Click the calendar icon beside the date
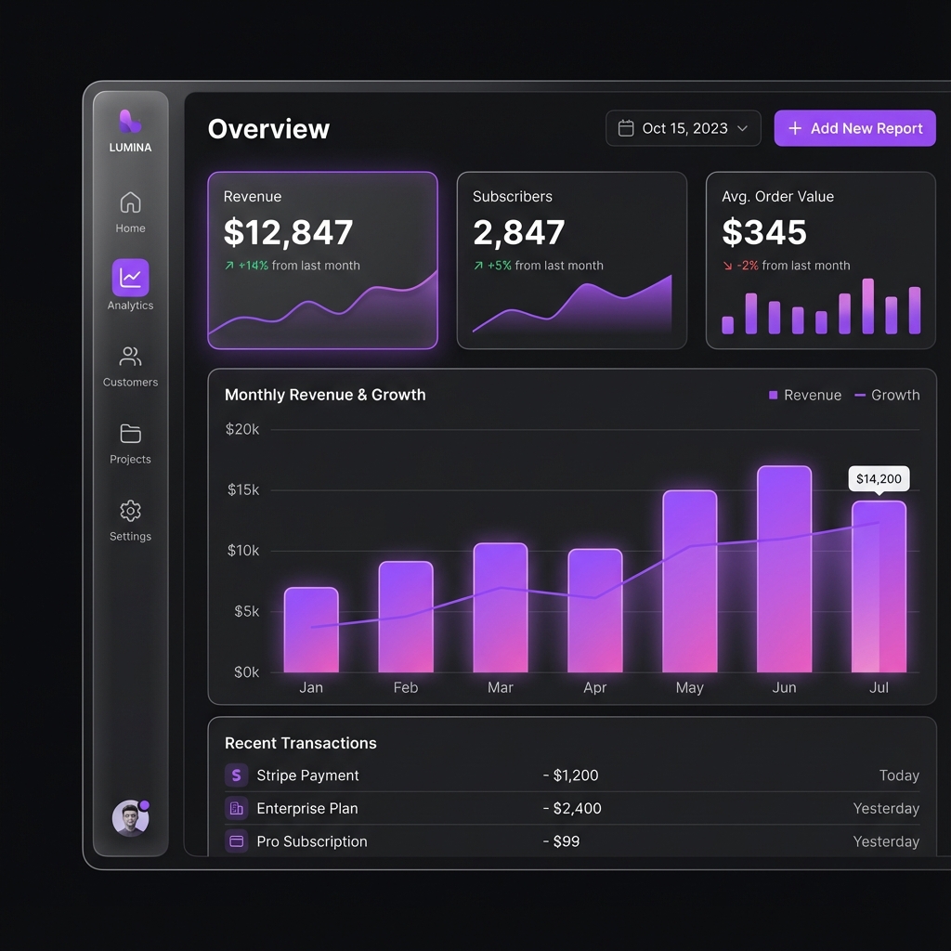The width and height of the screenshot is (951, 951). 624,128
